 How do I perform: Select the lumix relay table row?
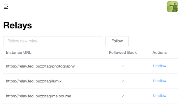click(x=91, y=81)
